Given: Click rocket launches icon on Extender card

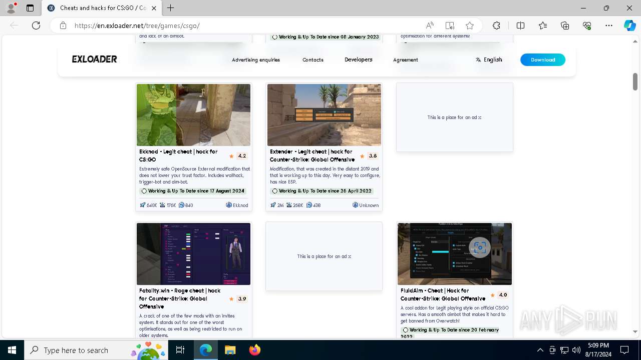Looking at the screenshot, I should [x=273, y=205].
